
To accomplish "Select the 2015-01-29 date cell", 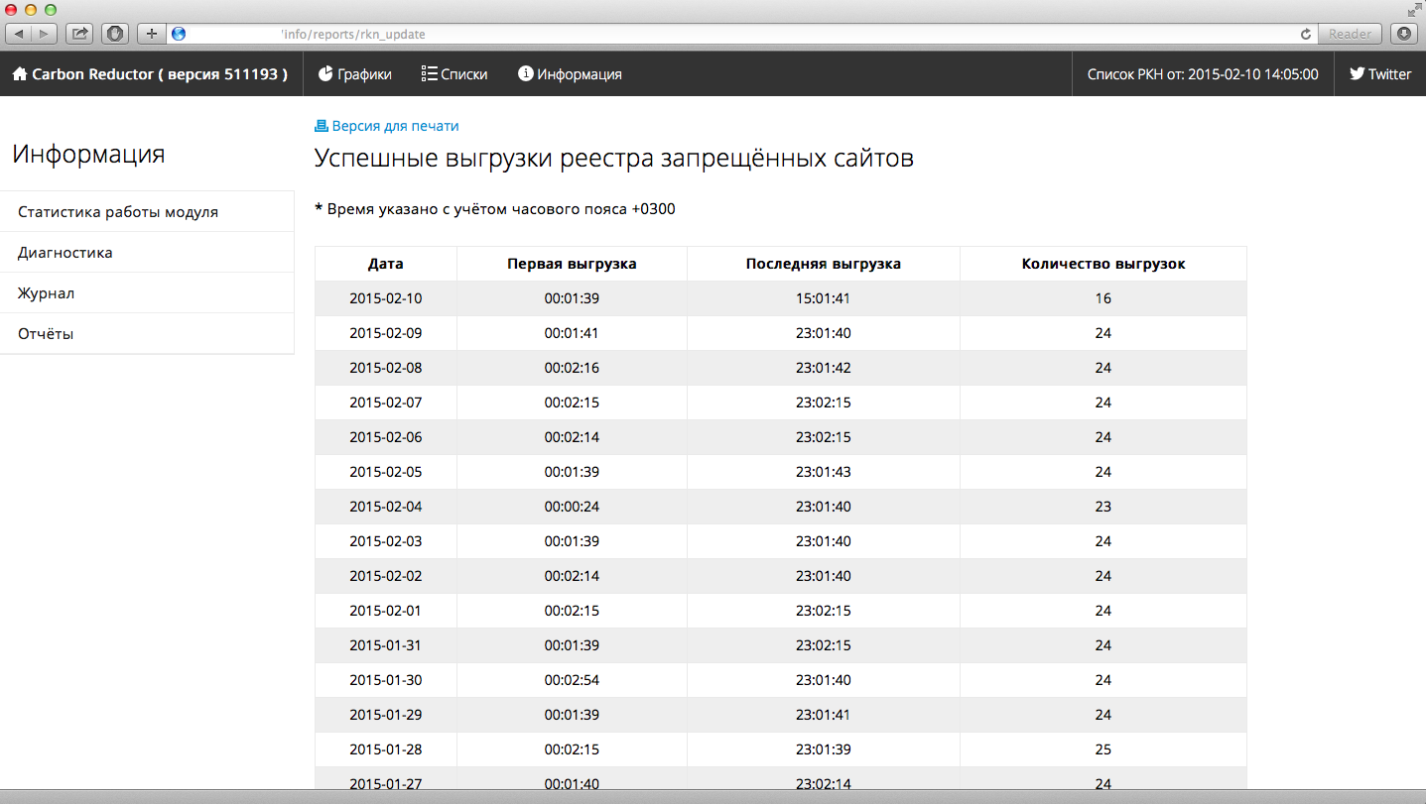I will click(x=386, y=715).
